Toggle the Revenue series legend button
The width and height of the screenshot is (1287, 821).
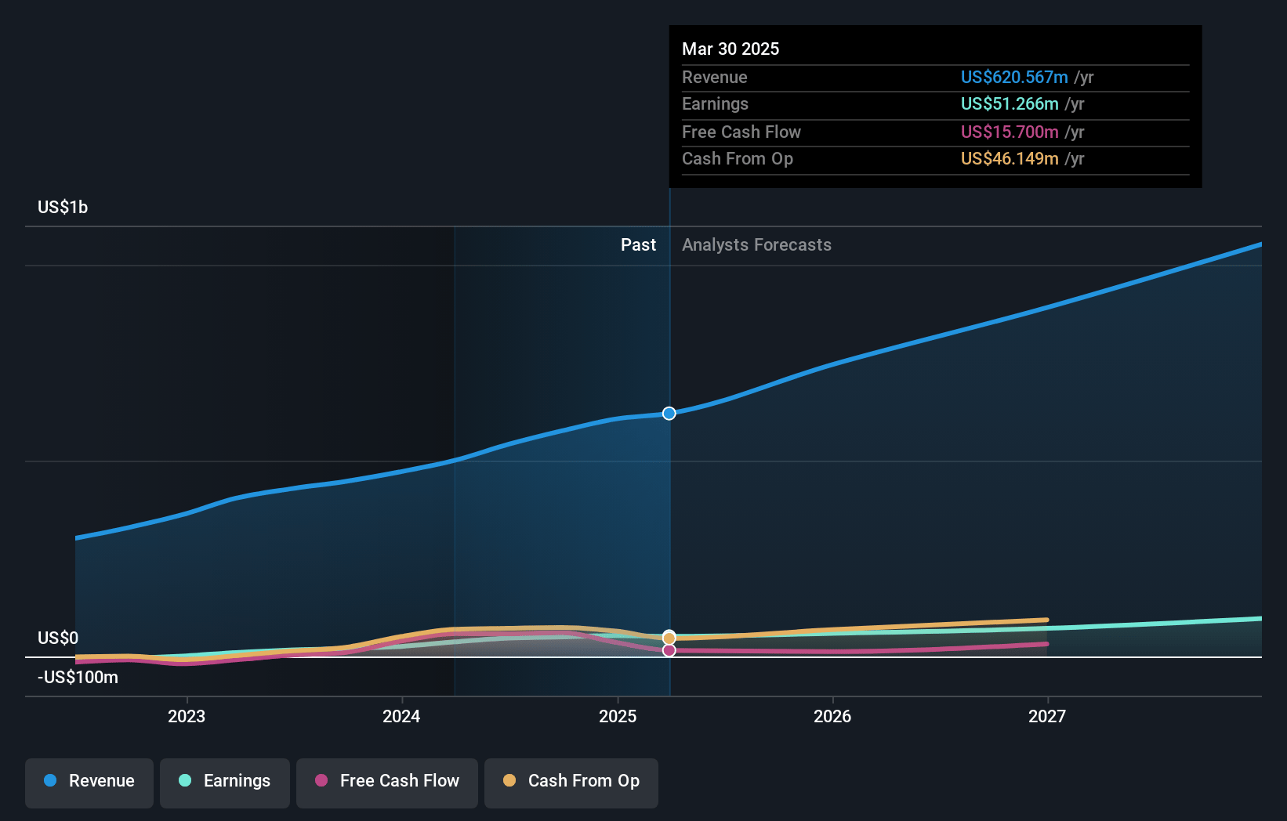point(89,783)
